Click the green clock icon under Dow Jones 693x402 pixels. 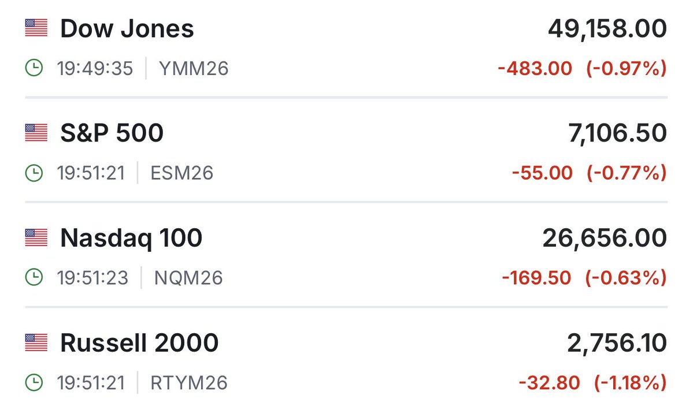[x=35, y=69]
